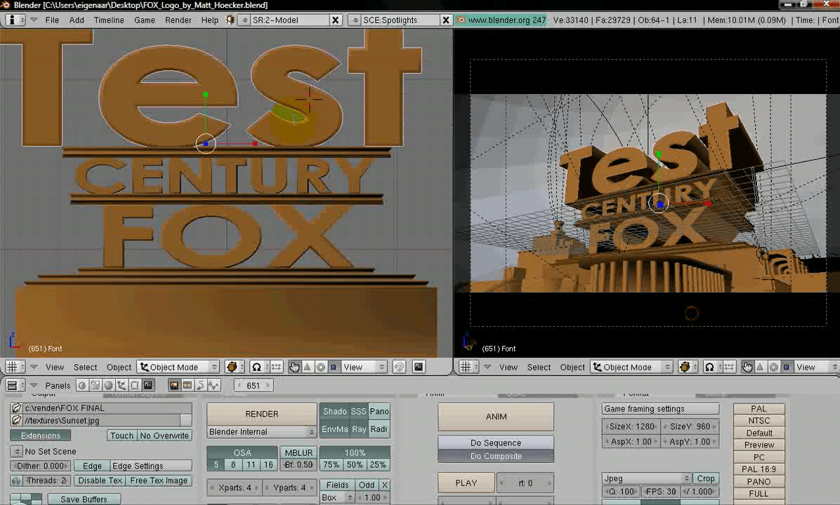Toggle the rotate manipulator ring in right viewport

[x=773, y=367]
